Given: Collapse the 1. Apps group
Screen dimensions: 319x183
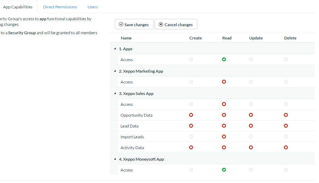Looking at the screenshot, I should tap(115, 49).
